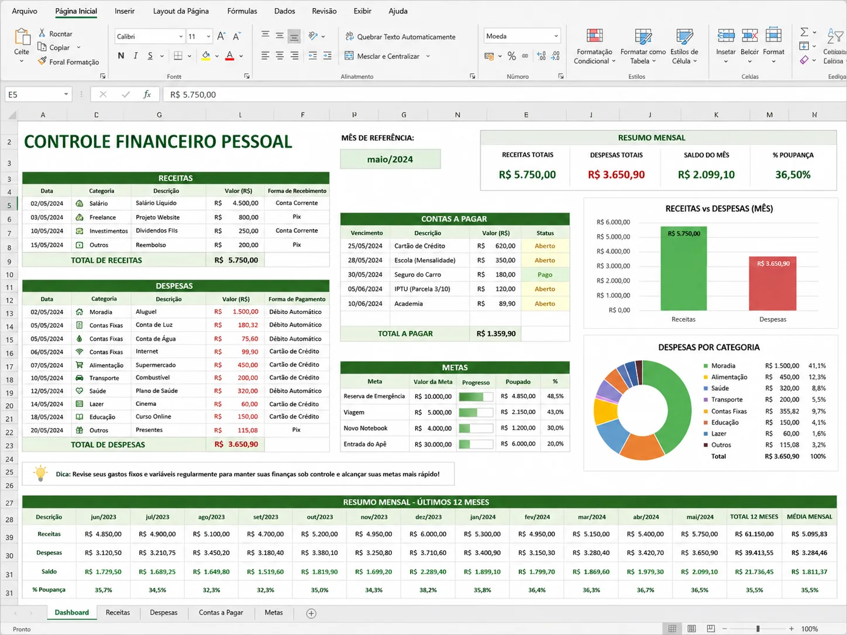Click the decrease decimal places icon

coord(556,56)
